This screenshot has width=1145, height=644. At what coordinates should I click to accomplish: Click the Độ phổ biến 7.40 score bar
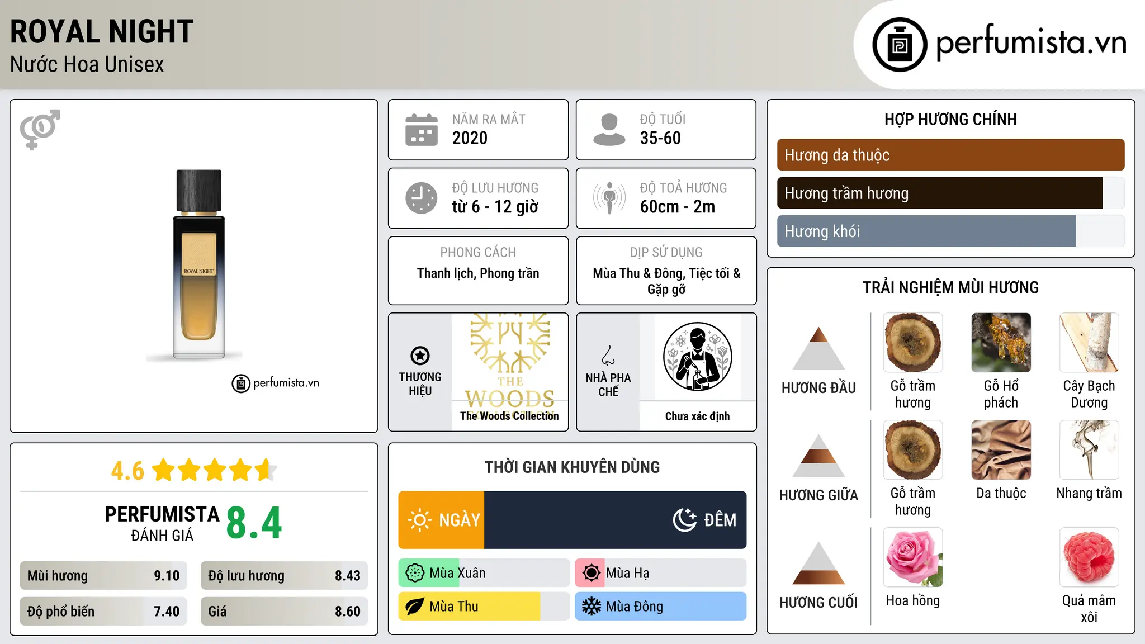pyautogui.click(x=103, y=612)
